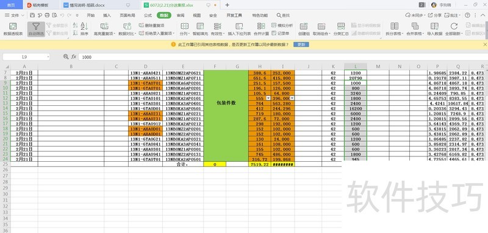Open 分类汇总 subtotal
488x233 pixels.
point(341,29)
